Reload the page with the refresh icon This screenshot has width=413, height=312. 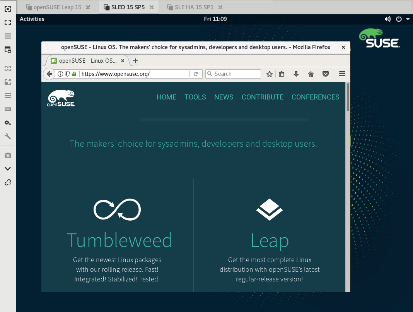196,74
